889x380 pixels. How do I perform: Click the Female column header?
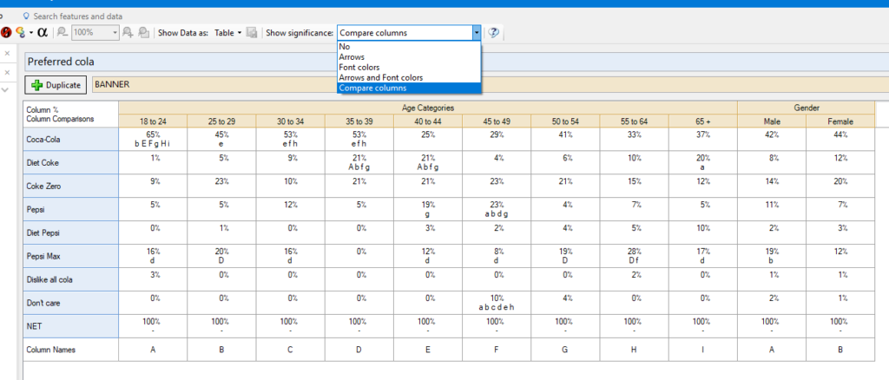pos(840,121)
